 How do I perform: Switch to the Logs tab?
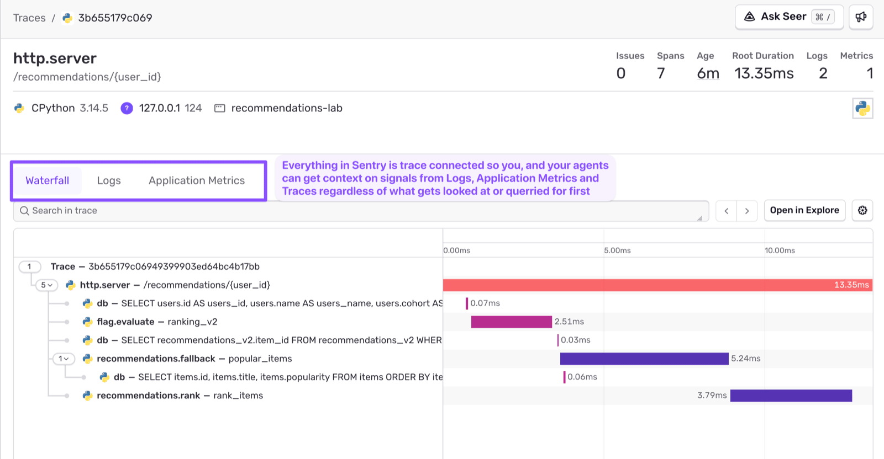tap(109, 180)
